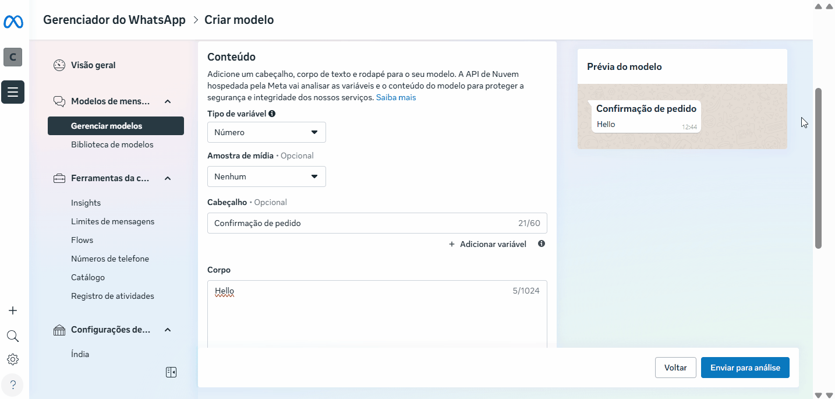The height and width of the screenshot is (399, 835).
Task: Open search magnifier icon
Action: (13, 336)
